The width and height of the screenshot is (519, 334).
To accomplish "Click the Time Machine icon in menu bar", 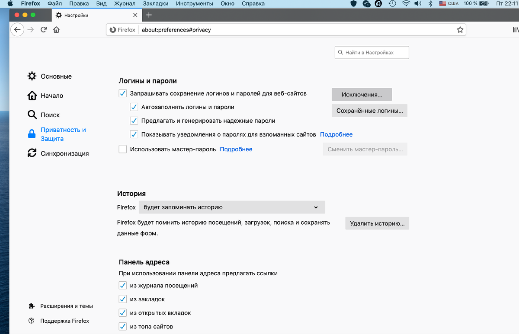I will (x=392, y=3).
